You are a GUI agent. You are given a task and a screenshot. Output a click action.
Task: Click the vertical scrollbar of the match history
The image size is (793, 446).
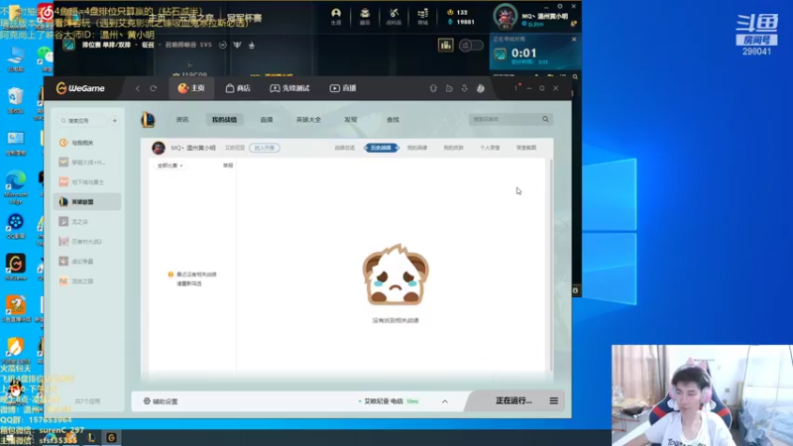(551, 266)
